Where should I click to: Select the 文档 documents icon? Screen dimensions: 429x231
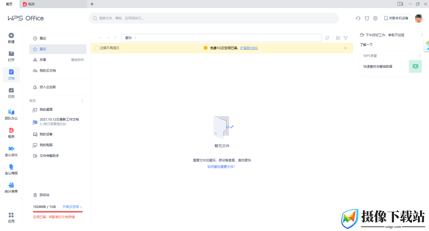pyautogui.click(x=11, y=72)
